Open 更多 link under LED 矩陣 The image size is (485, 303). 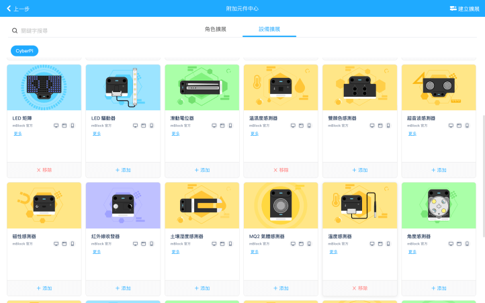click(17, 134)
